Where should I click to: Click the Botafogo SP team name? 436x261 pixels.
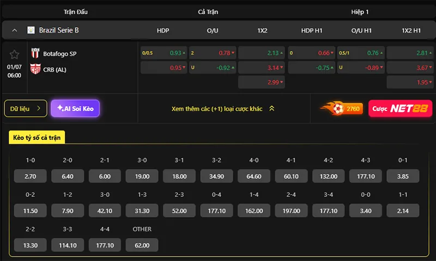click(60, 54)
